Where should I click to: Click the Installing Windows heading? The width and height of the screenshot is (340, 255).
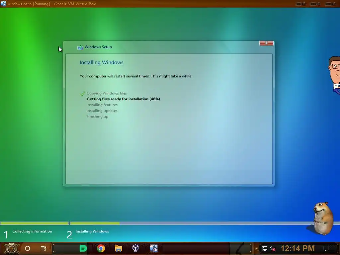[102, 62]
